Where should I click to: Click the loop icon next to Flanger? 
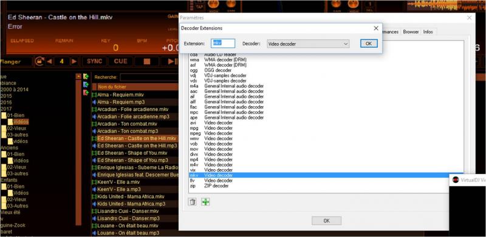coord(39,61)
